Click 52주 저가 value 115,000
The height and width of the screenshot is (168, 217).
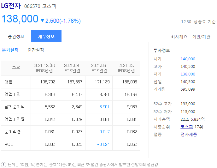188,112
